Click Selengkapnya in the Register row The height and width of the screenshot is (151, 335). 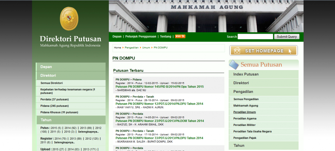tap(64, 143)
